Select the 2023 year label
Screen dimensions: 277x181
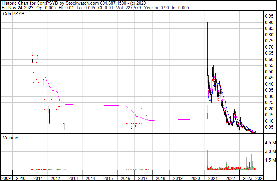click(x=248, y=178)
